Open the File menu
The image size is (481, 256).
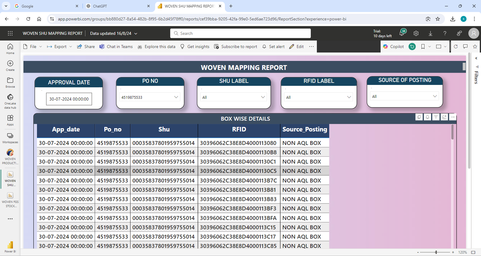tap(33, 47)
